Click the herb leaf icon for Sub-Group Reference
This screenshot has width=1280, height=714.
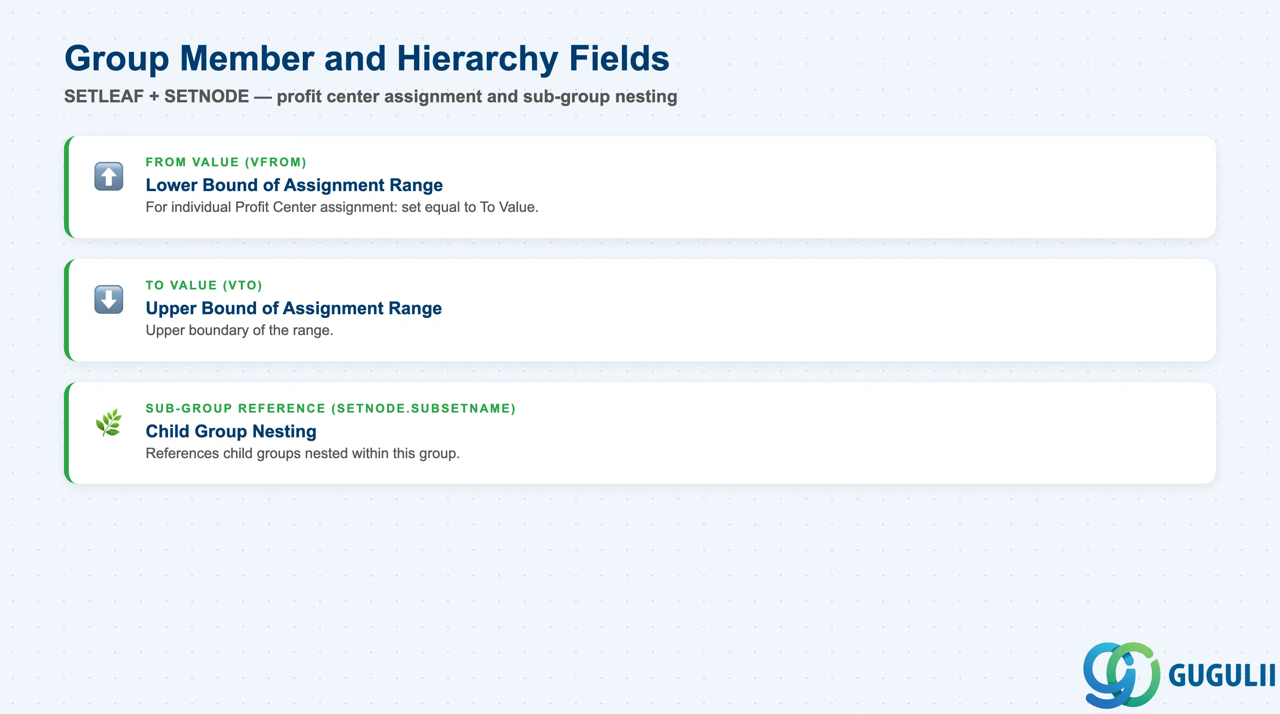tap(109, 423)
